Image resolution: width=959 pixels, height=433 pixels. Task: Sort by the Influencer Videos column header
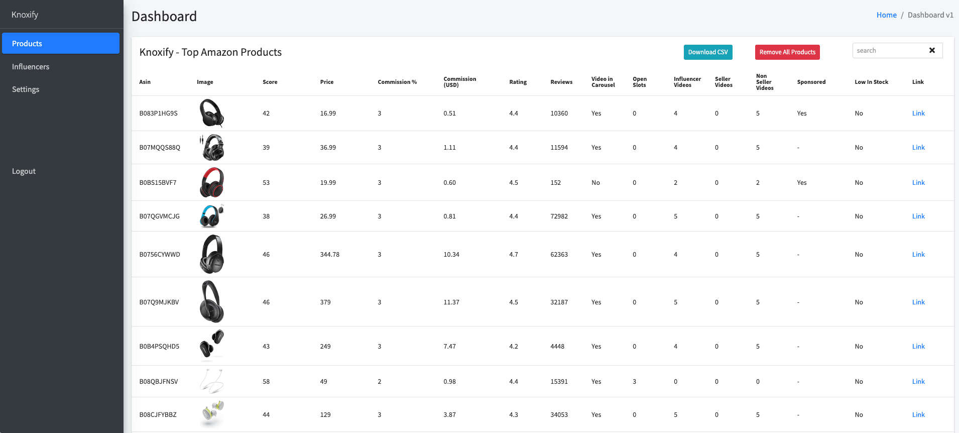[687, 82]
